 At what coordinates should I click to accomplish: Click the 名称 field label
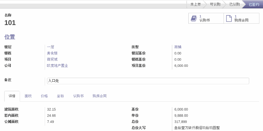click(x=8, y=15)
